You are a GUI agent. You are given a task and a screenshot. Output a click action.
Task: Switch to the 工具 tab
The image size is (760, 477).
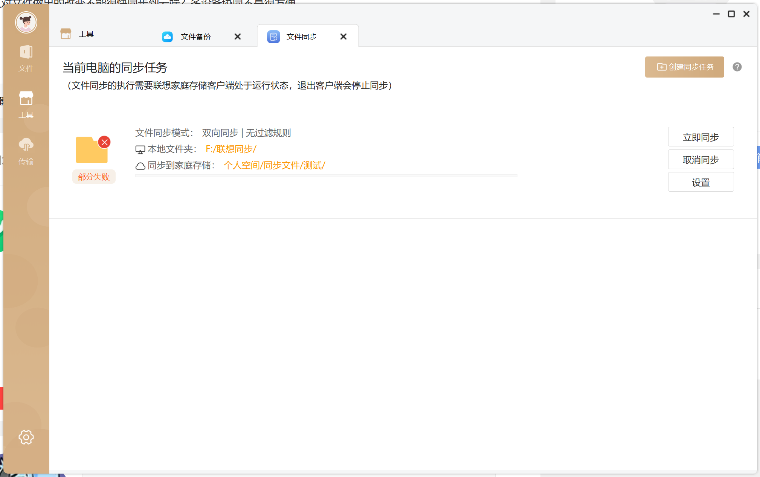click(x=86, y=34)
